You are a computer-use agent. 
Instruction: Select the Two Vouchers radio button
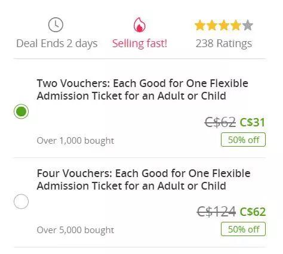21,111
